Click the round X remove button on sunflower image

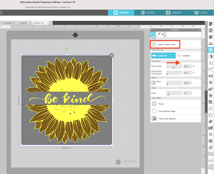point(112,56)
